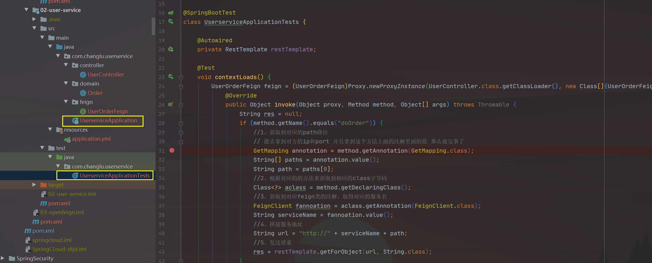Open 03-openfeign.iml file

[x=62, y=213]
